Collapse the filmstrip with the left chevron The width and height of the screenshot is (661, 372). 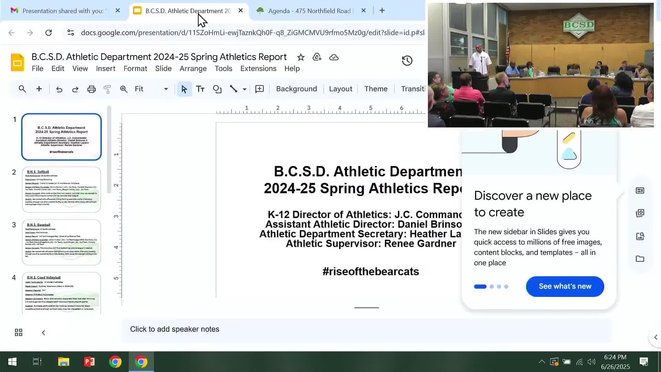(x=43, y=332)
